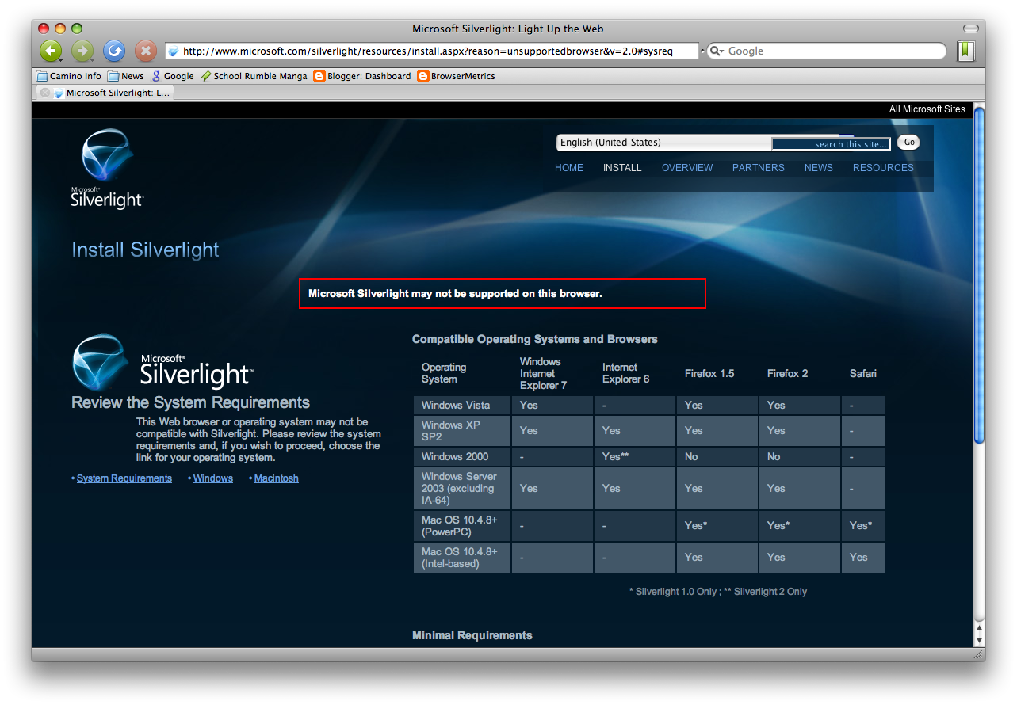Click the large Silverlight logo above Review heading
Viewport: 1017px width, 705px height.
click(x=162, y=363)
